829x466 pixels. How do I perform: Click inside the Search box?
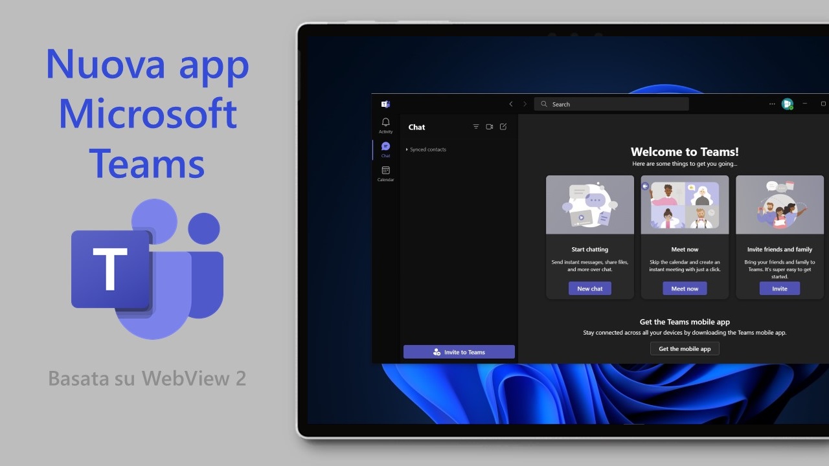pos(611,104)
